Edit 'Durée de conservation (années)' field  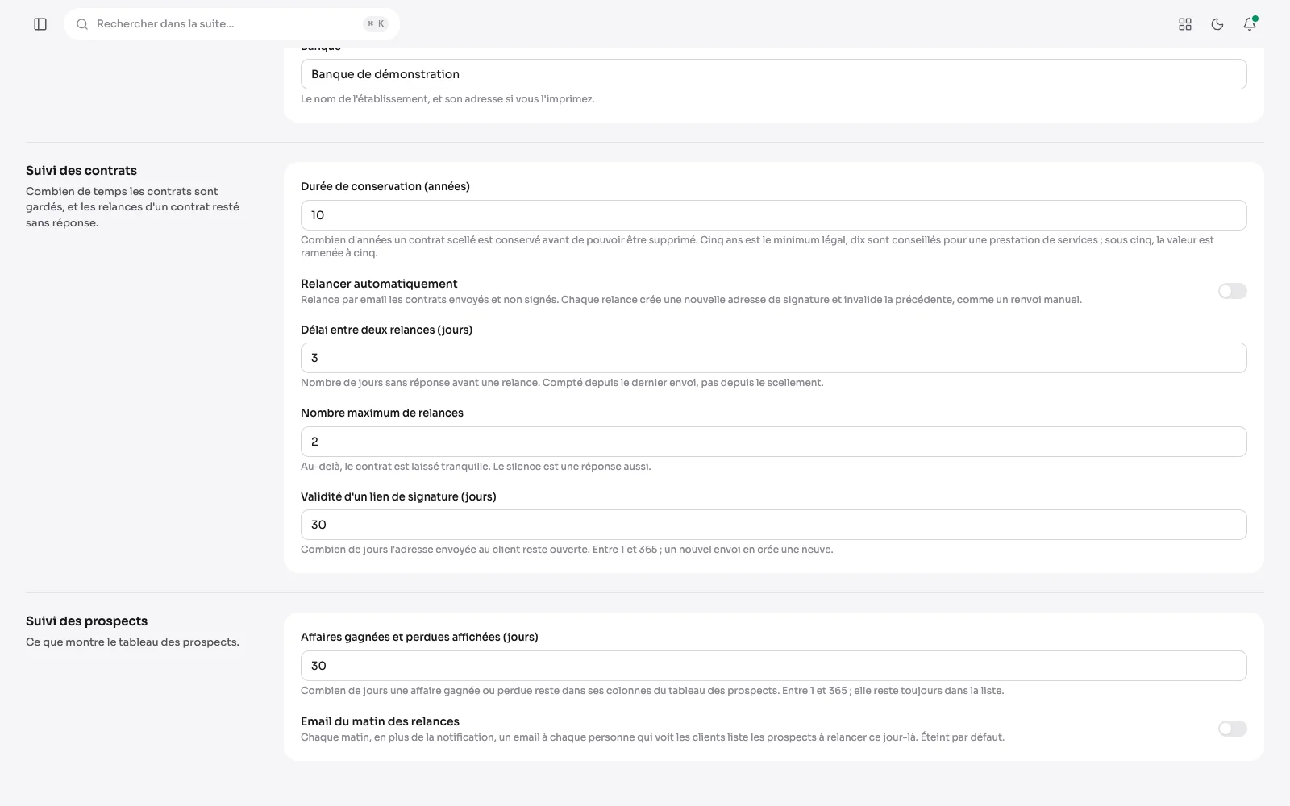(x=774, y=215)
